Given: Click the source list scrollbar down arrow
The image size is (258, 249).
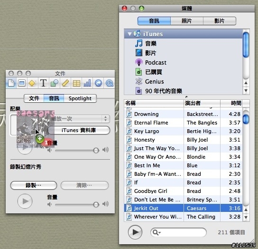Looking at the screenshot, I should [x=246, y=91].
